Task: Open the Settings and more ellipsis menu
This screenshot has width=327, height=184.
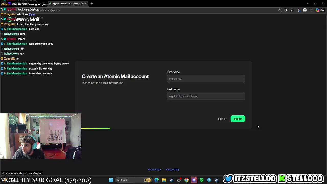Action: 311,10
